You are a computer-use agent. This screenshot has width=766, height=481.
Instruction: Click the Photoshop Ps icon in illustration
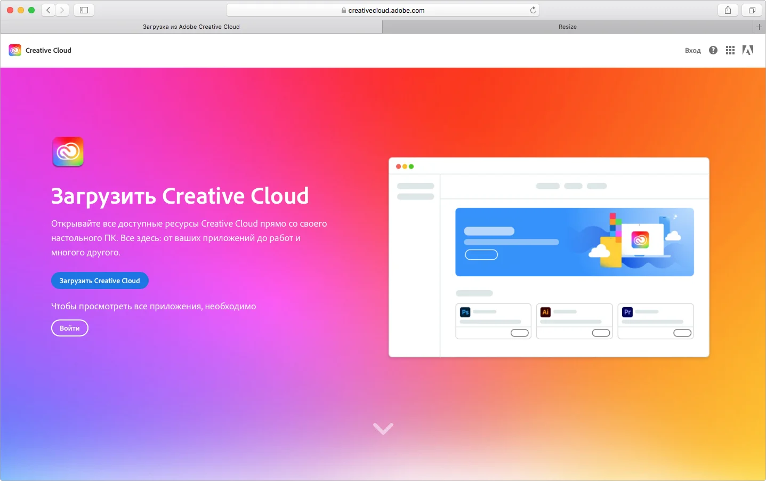tap(465, 312)
